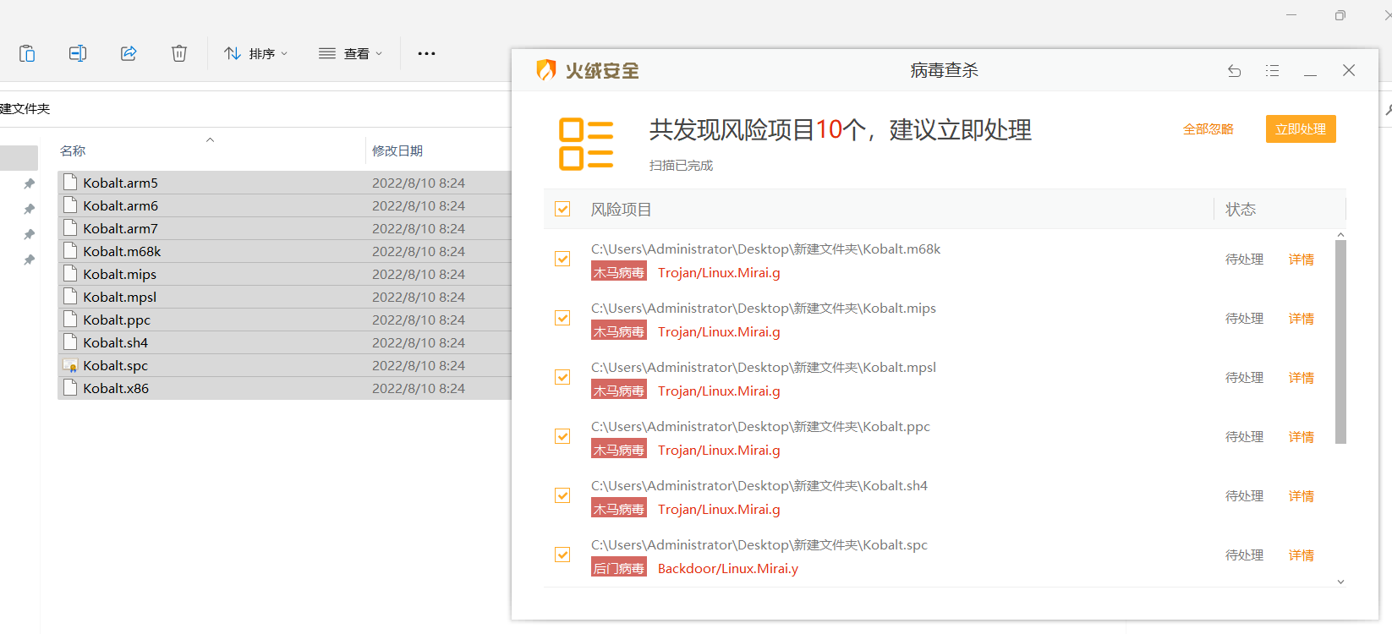Click the 后门病毒 tag for Kobalt.spc

tap(619, 568)
